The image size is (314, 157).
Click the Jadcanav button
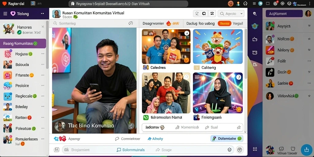tap(155, 127)
